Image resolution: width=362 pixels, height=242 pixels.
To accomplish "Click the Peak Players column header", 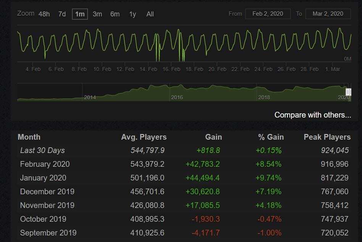I will pos(327,137).
